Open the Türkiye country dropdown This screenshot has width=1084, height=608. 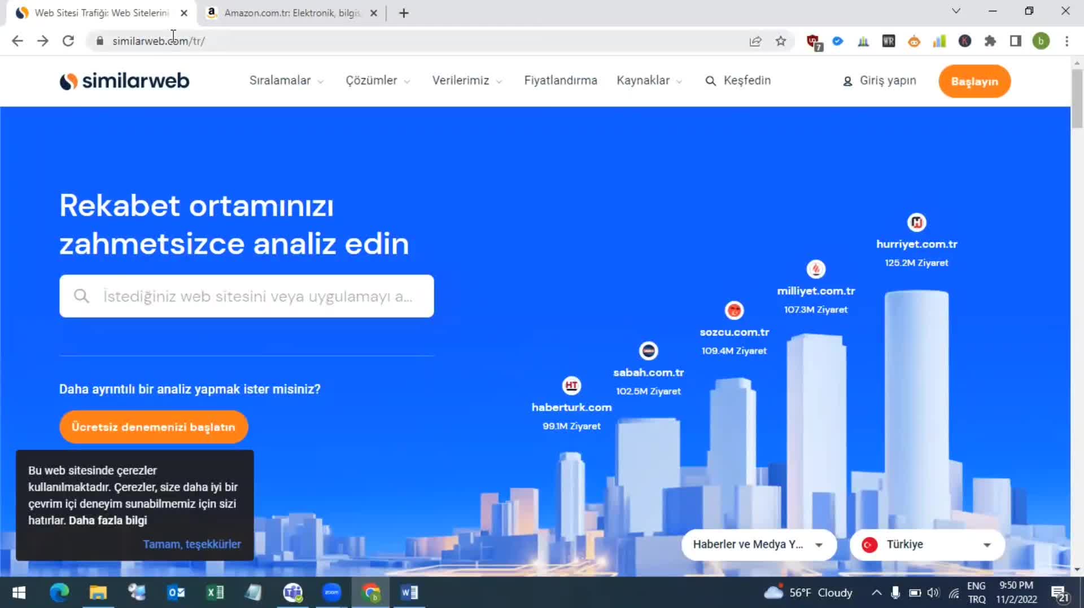[x=927, y=545]
